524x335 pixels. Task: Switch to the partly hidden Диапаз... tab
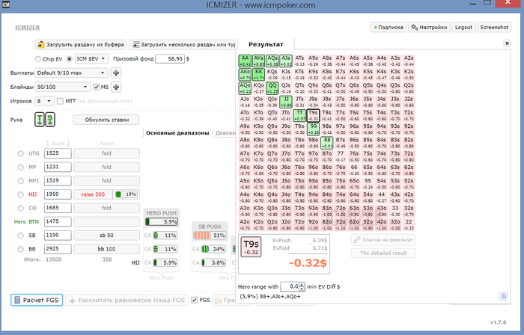coord(225,133)
